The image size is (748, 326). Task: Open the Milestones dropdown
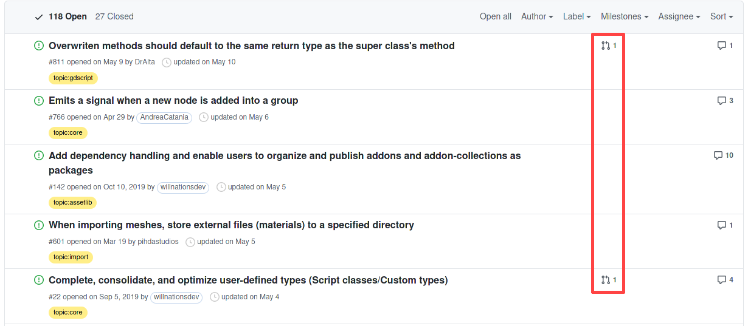(625, 16)
